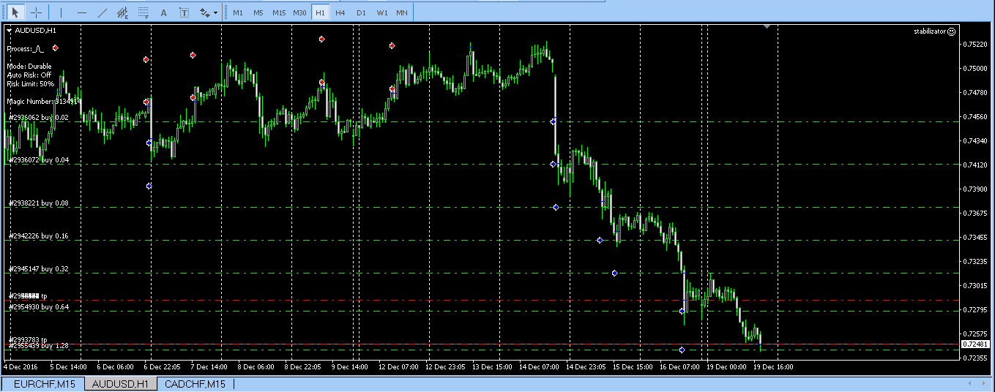Image resolution: width=995 pixels, height=392 pixels.
Task: Click the chart shift triangle marker
Action: (x=767, y=27)
